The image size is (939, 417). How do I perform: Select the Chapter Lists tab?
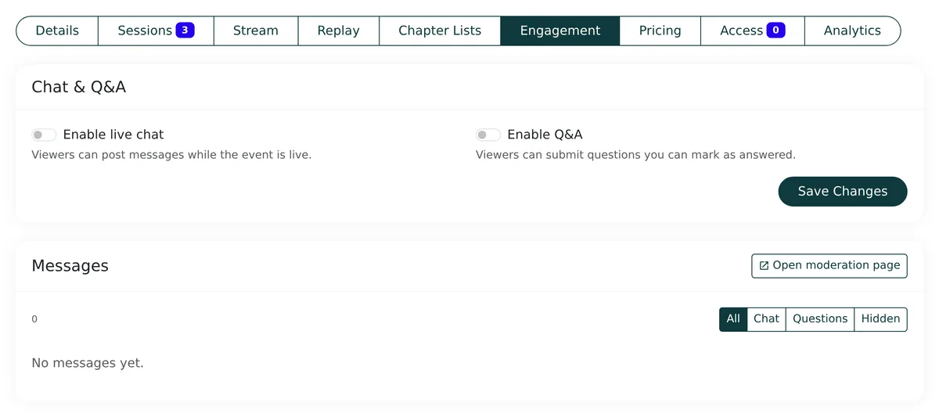[x=440, y=31]
